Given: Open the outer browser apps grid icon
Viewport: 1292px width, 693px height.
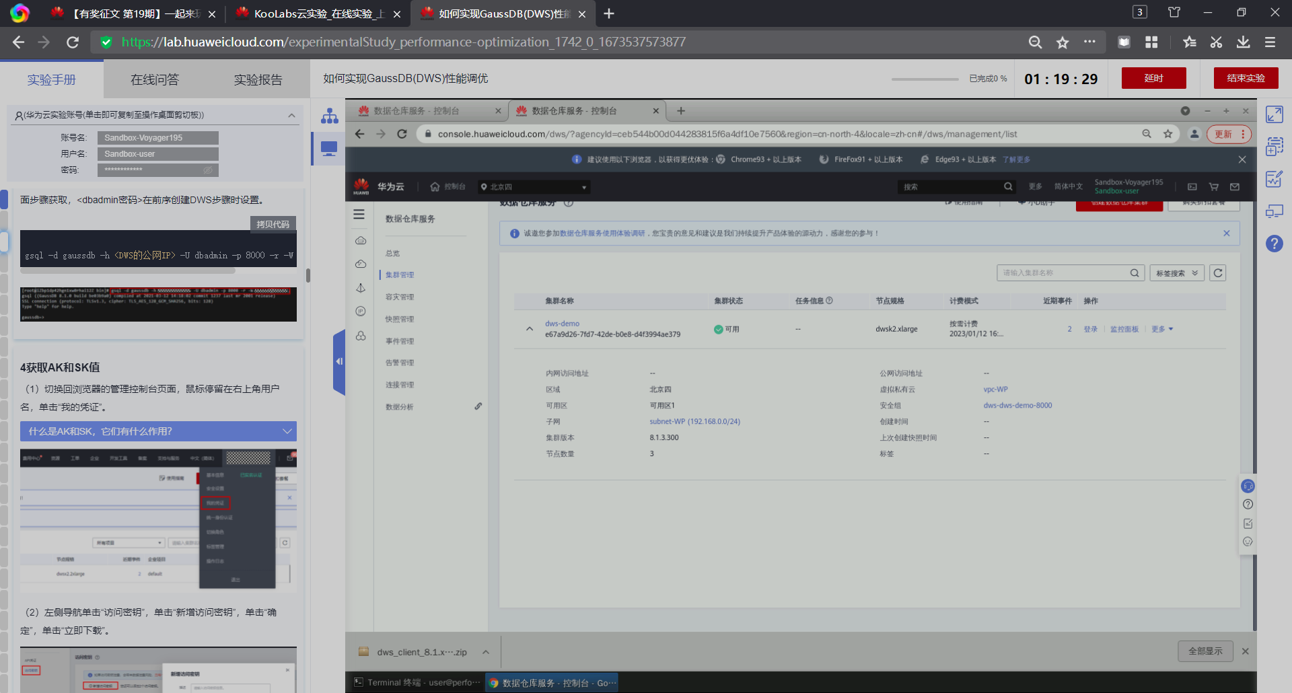Looking at the screenshot, I should click(x=1151, y=42).
